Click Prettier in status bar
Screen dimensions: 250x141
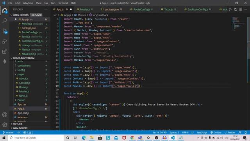230,132
